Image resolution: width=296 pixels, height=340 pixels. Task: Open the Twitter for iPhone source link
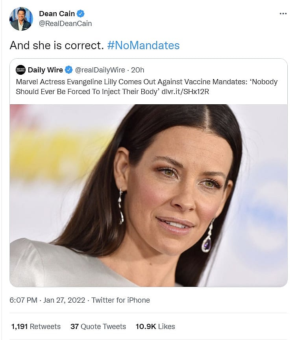(x=121, y=300)
